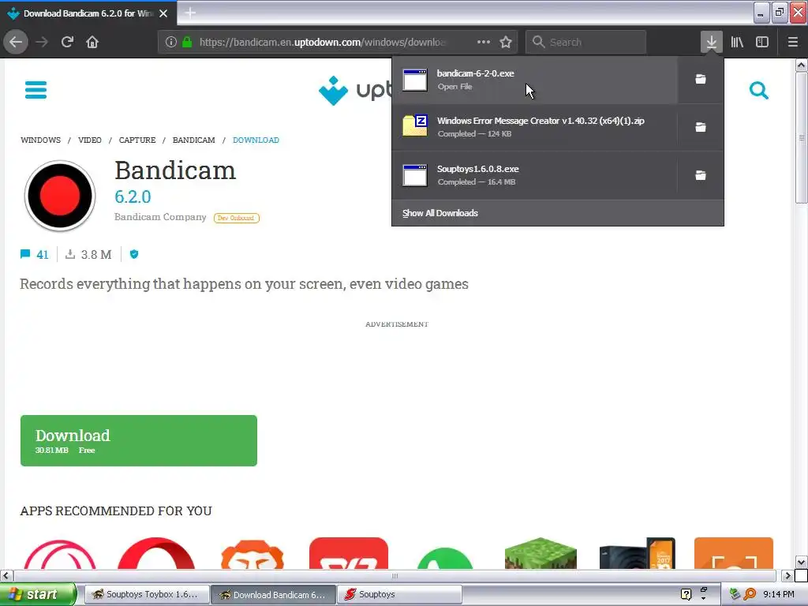The width and height of the screenshot is (808, 606).
Task: Click into the URL address bar
Action: [x=322, y=42]
